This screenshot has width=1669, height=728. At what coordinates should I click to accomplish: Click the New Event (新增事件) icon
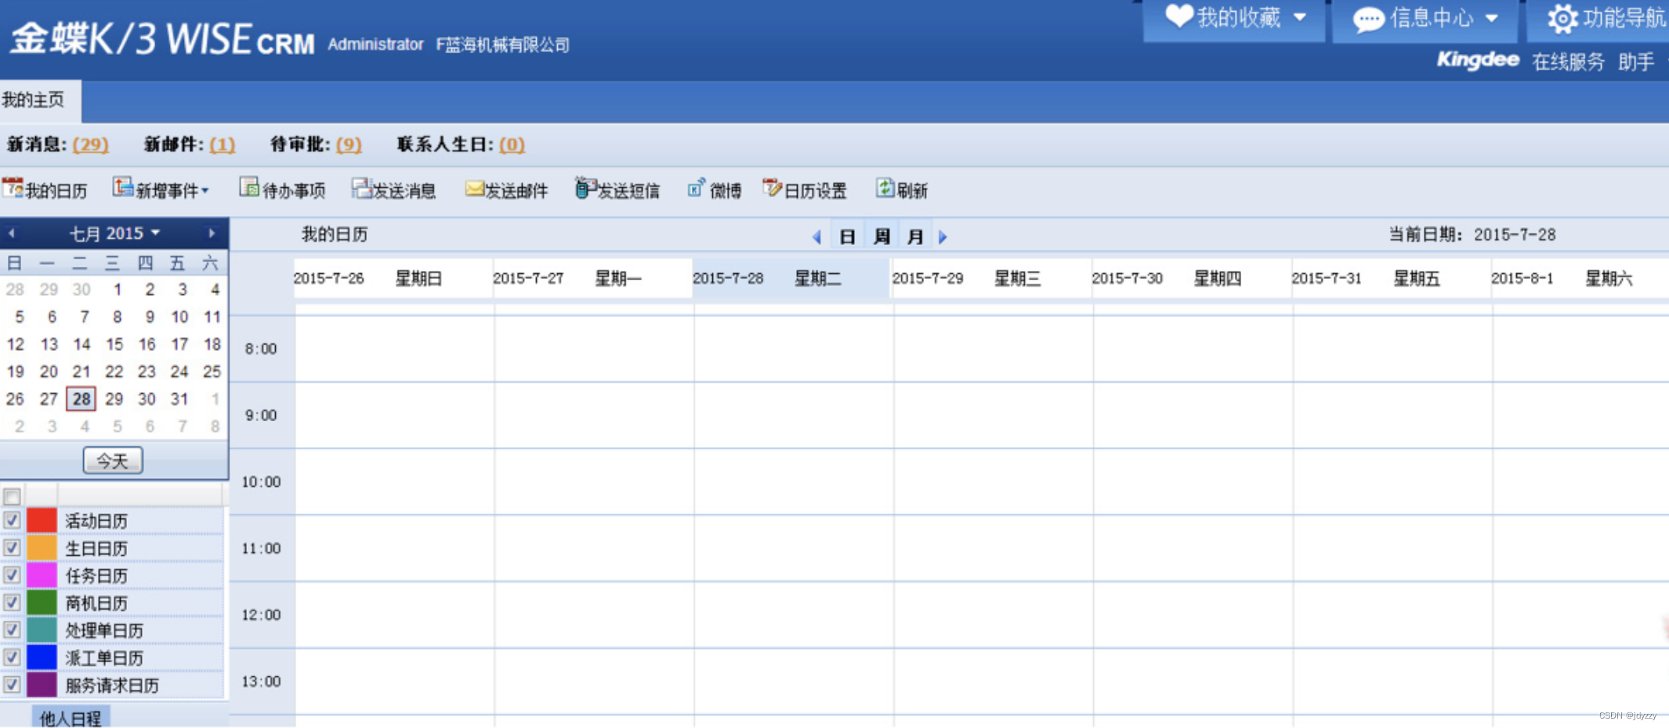click(123, 188)
